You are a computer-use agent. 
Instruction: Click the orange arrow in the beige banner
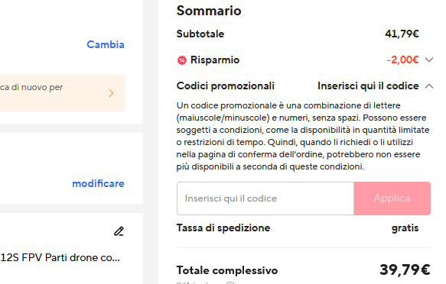pos(111,93)
